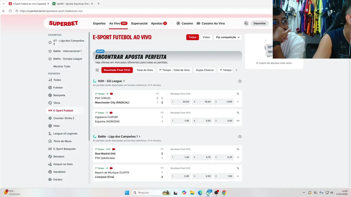Click Mostrar Tudo in favorites

62,66
